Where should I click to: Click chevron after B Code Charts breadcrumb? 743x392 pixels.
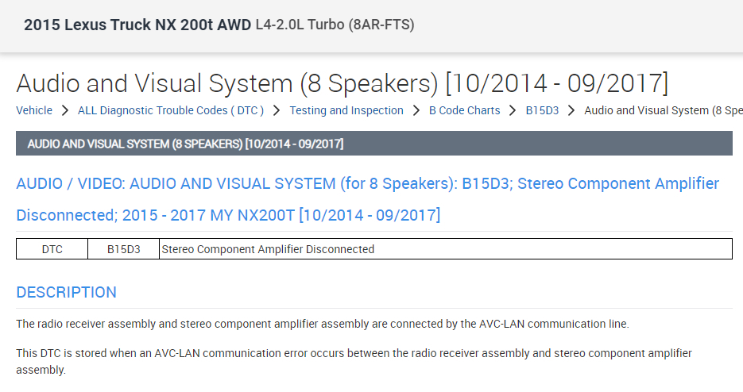[513, 110]
